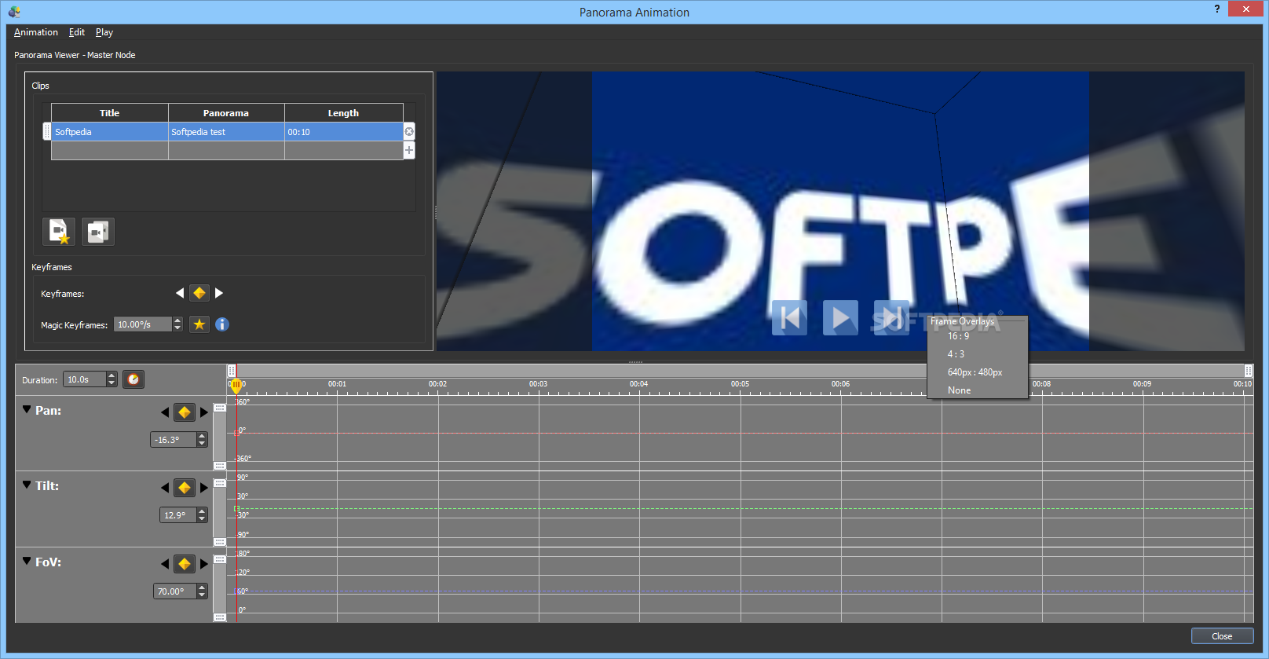Viewport: 1269px width, 659px height.
Task: Click the Title column header
Action: pyautogui.click(x=110, y=113)
